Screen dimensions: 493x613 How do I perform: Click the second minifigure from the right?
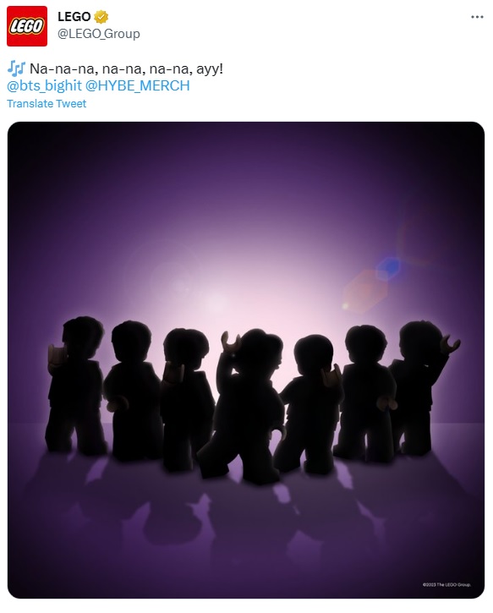(x=365, y=393)
